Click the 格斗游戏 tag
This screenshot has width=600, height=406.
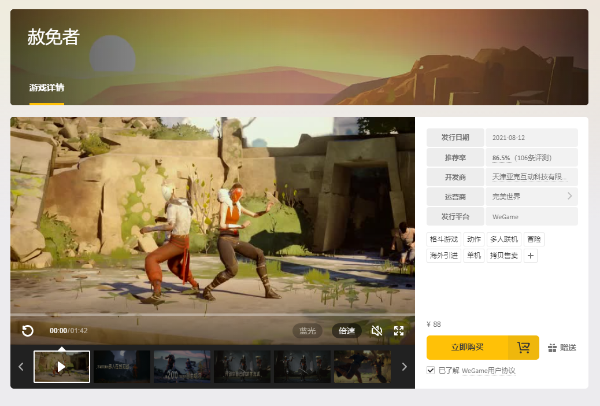click(444, 239)
